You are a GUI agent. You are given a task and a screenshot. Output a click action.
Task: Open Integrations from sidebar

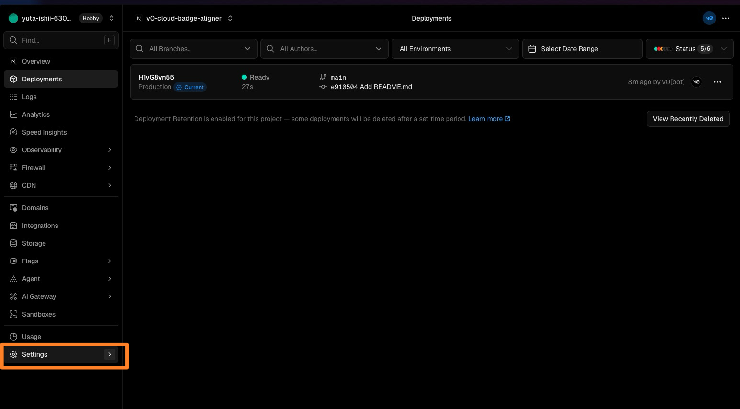[x=40, y=226]
